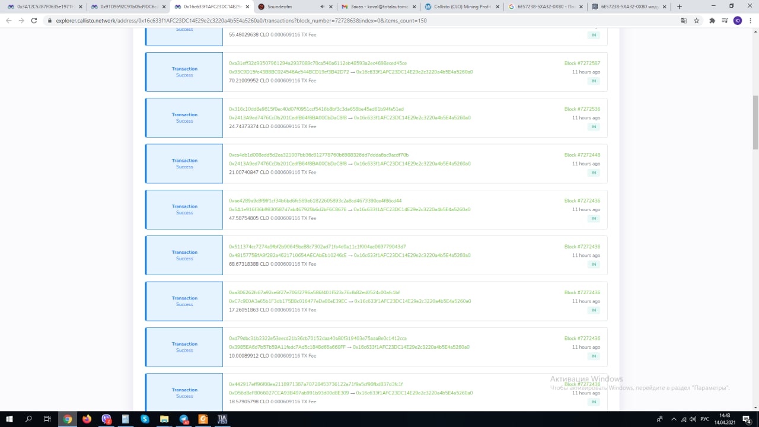Click the 70.21009952 CLO amount
This screenshot has height=427, width=759.
248,81
